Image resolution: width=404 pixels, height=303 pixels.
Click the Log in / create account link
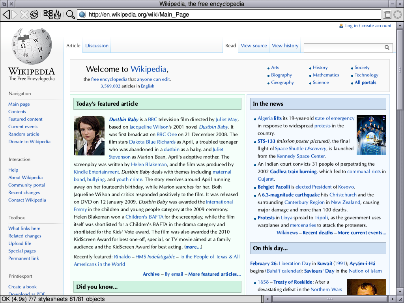(368, 26)
